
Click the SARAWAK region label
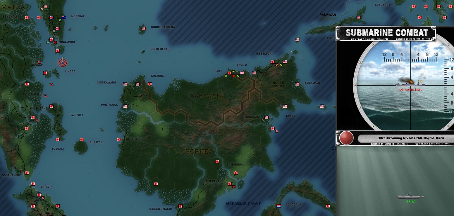[206, 95]
